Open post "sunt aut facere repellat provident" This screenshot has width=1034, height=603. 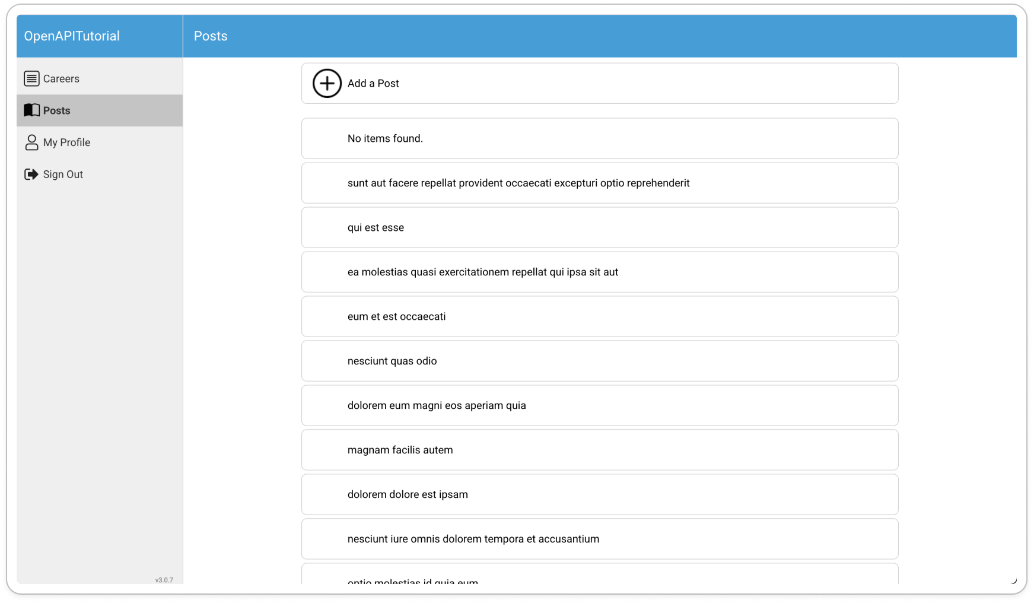[599, 183]
